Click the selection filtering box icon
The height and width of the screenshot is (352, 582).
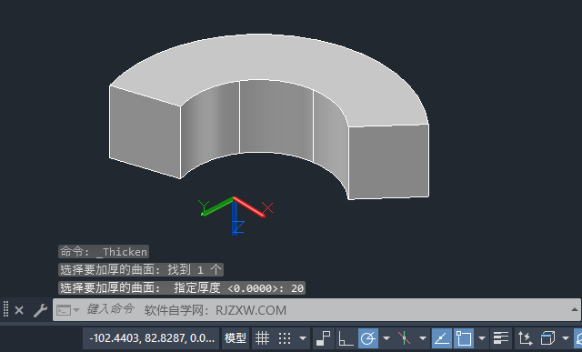coord(547,338)
